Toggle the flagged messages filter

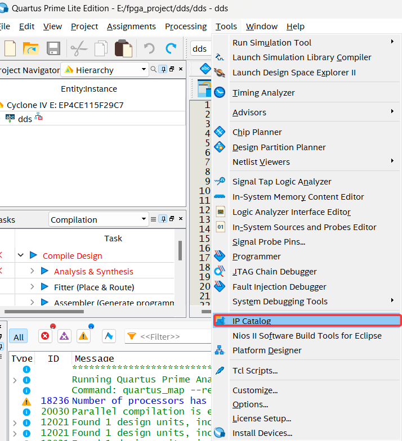(109, 336)
